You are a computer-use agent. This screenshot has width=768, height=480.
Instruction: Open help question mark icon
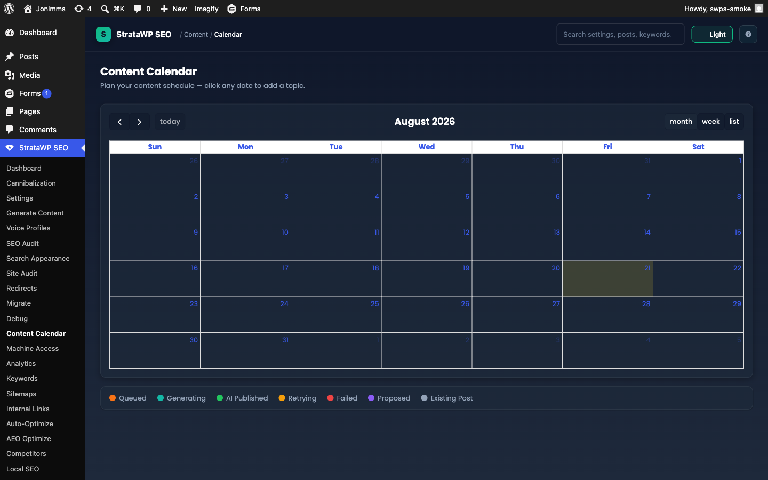[x=748, y=34]
